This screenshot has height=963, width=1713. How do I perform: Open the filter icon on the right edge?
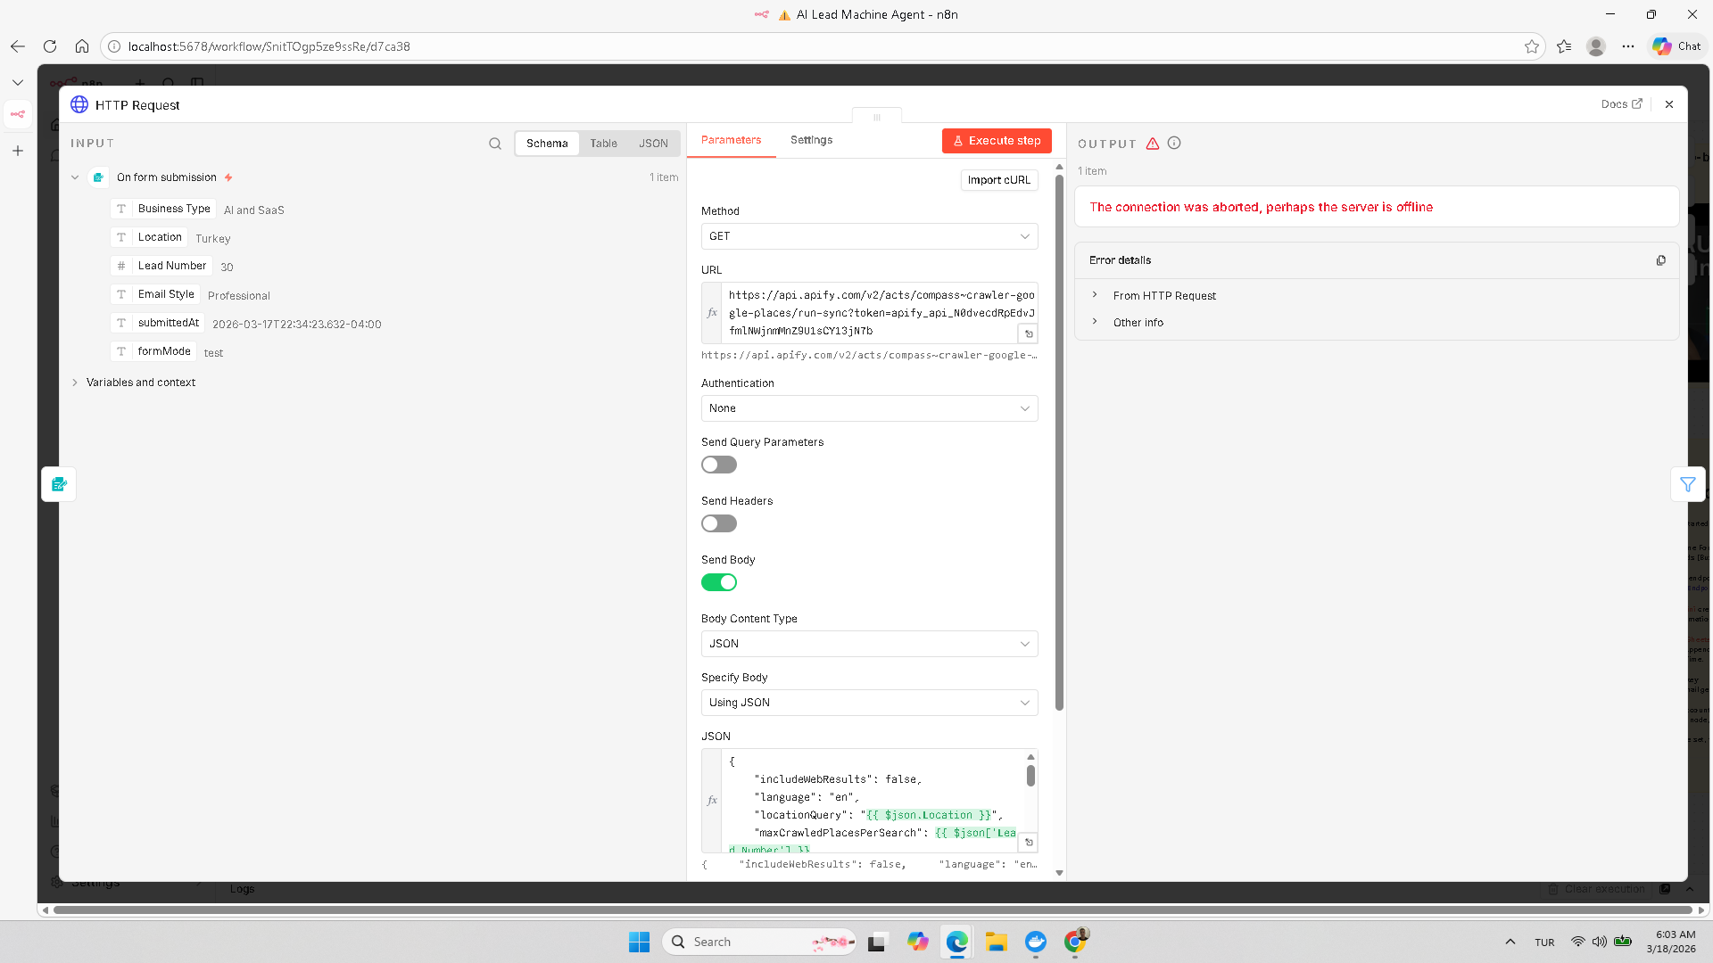1687,484
